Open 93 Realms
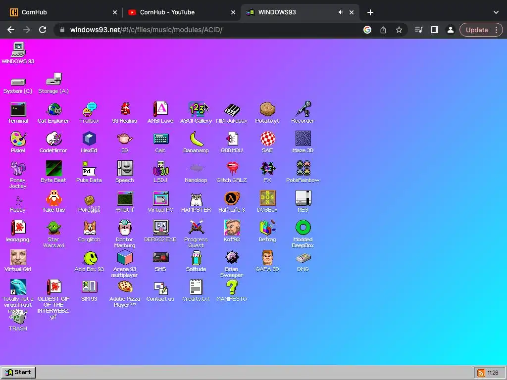 [124, 113]
